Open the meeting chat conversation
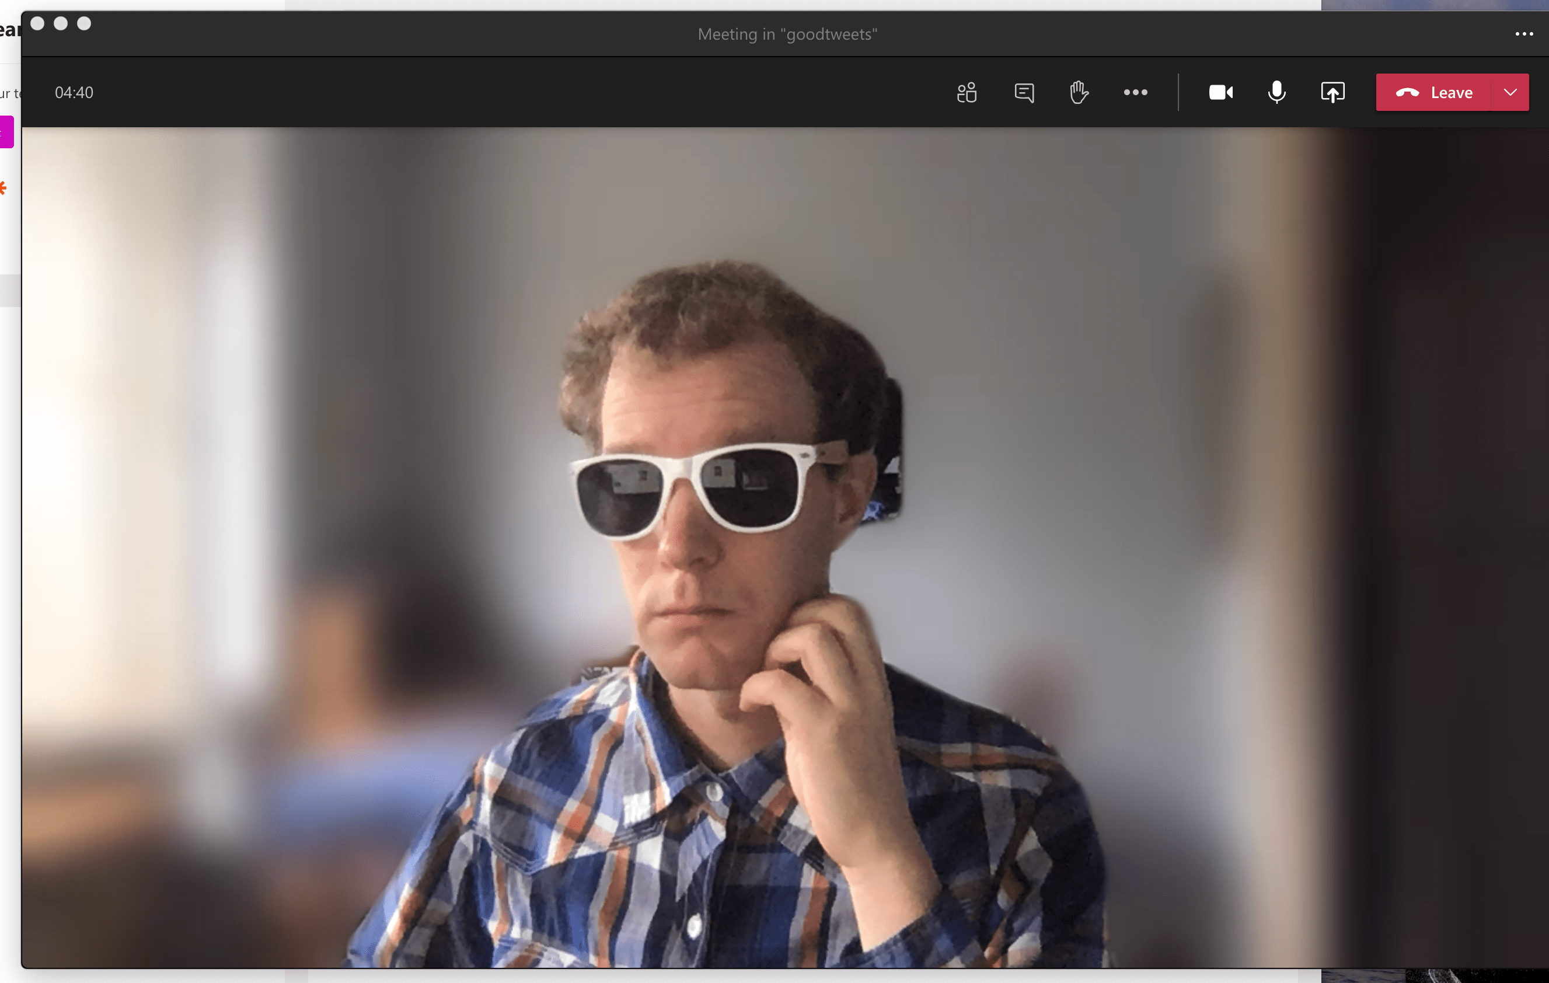 pyautogui.click(x=1024, y=93)
